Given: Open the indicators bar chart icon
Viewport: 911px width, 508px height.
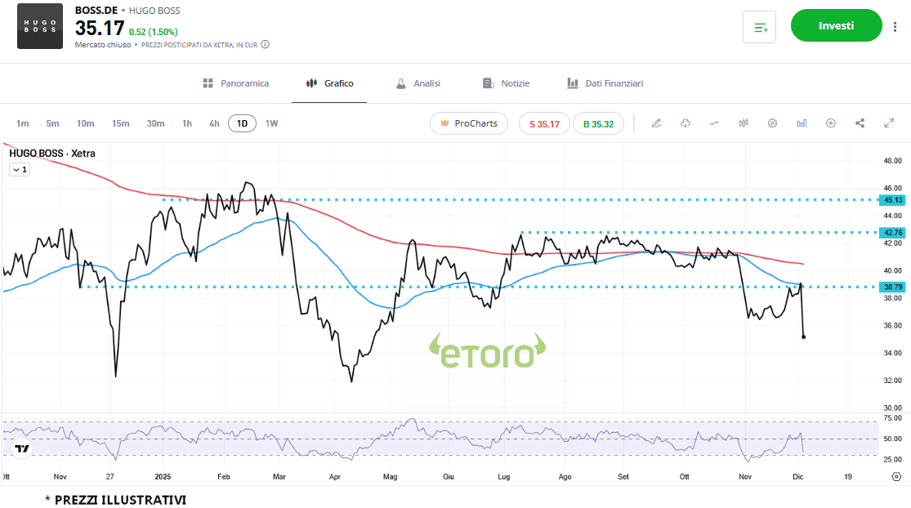Looking at the screenshot, I should click(x=802, y=123).
